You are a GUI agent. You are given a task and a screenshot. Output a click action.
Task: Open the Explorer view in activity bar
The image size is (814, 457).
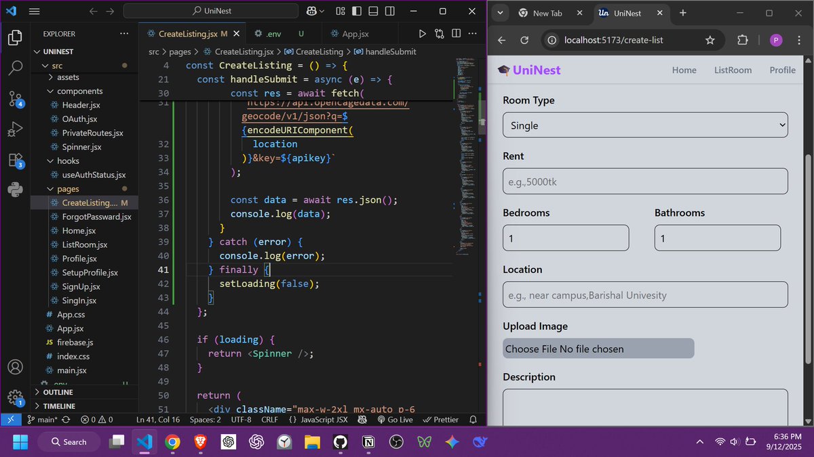(15, 37)
